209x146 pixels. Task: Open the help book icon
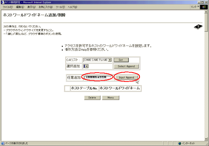pyautogui.click(x=198, y=27)
